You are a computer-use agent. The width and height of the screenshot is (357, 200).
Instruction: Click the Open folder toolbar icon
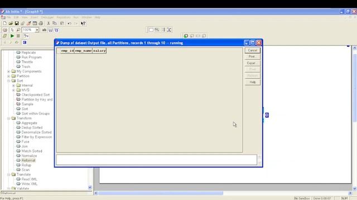11,23
